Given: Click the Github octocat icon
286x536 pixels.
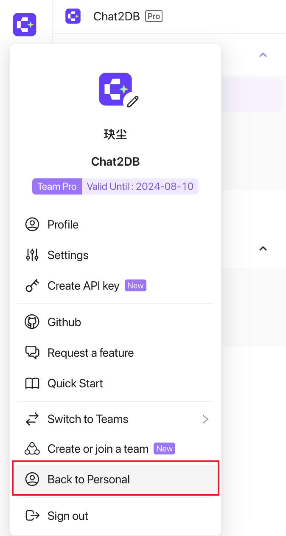Looking at the screenshot, I should point(32,322).
